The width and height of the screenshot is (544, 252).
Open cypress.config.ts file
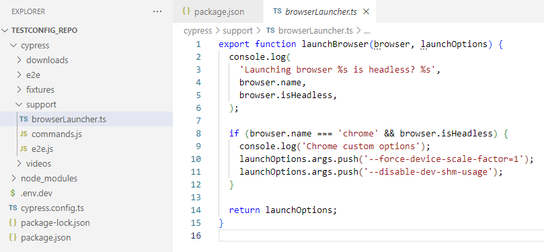pos(86,208)
